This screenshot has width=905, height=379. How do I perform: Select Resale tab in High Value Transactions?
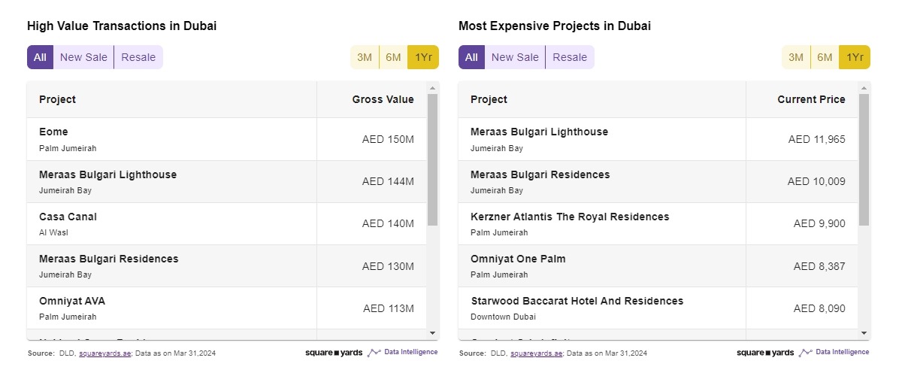pyautogui.click(x=138, y=57)
